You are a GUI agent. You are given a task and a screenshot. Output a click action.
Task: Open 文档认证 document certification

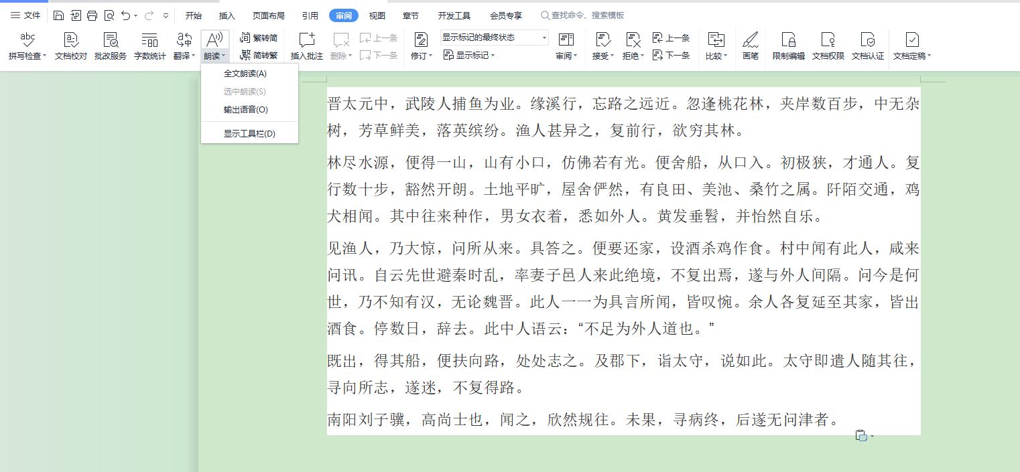[x=868, y=47]
